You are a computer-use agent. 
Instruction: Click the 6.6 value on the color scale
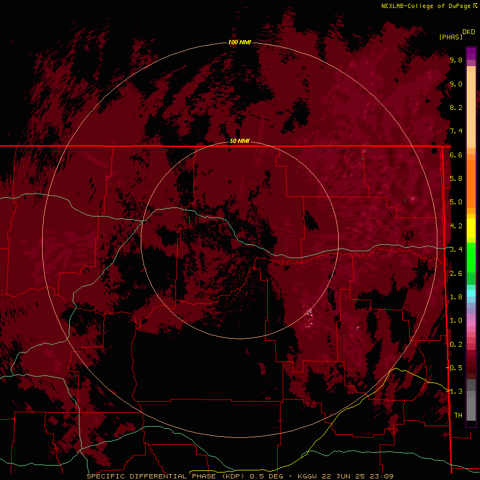pyautogui.click(x=456, y=155)
